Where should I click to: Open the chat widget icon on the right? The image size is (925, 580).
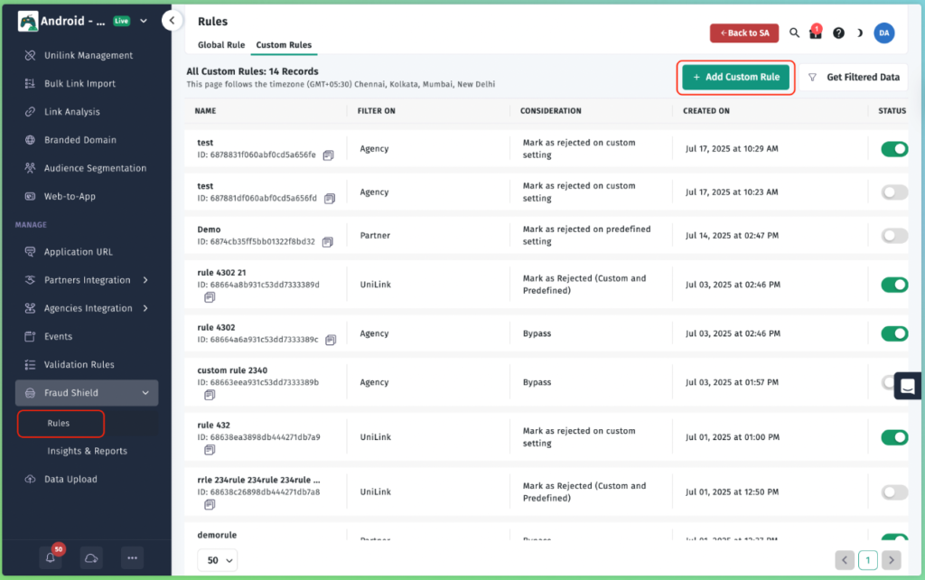point(907,385)
